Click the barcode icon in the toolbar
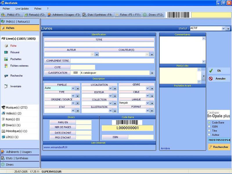Screen dimensions: 232x174 click(x=178, y=15)
